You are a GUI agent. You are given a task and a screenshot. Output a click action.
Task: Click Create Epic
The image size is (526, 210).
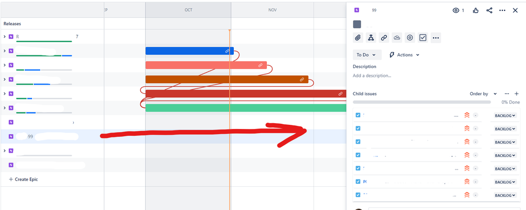tap(23, 179)
